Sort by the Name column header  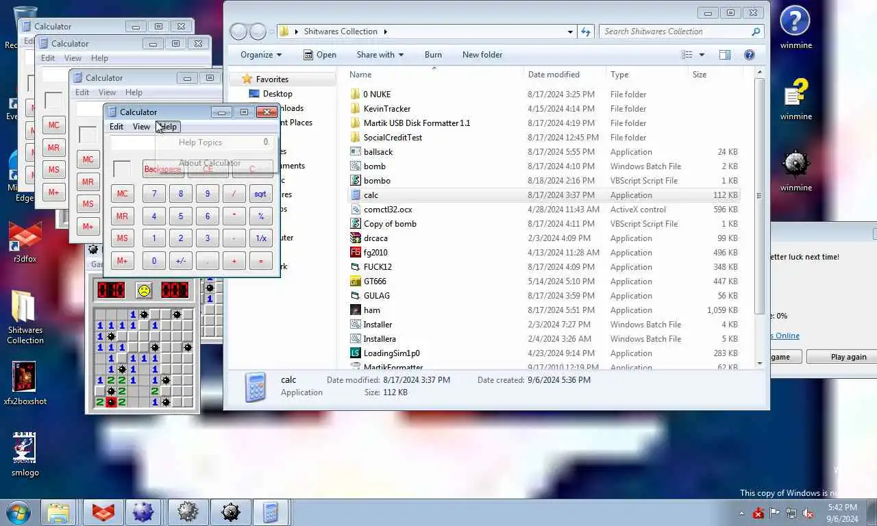[434, 75]
